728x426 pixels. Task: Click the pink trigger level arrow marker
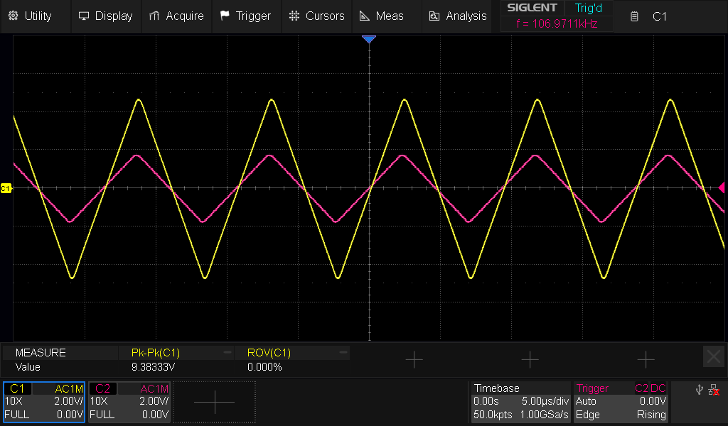[722, 187]
